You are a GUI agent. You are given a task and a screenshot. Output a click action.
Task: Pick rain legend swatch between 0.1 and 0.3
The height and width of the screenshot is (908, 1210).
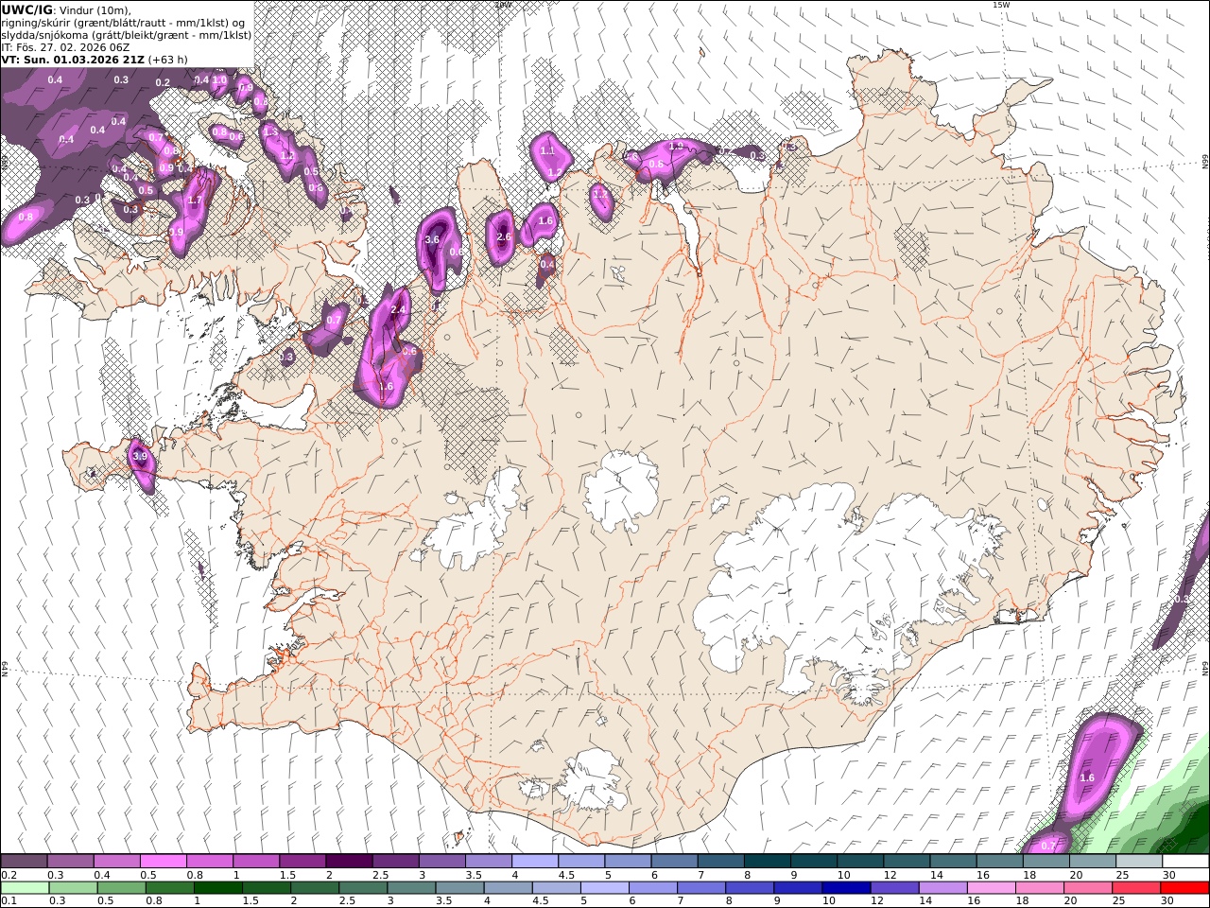click(x=25, y=887)
